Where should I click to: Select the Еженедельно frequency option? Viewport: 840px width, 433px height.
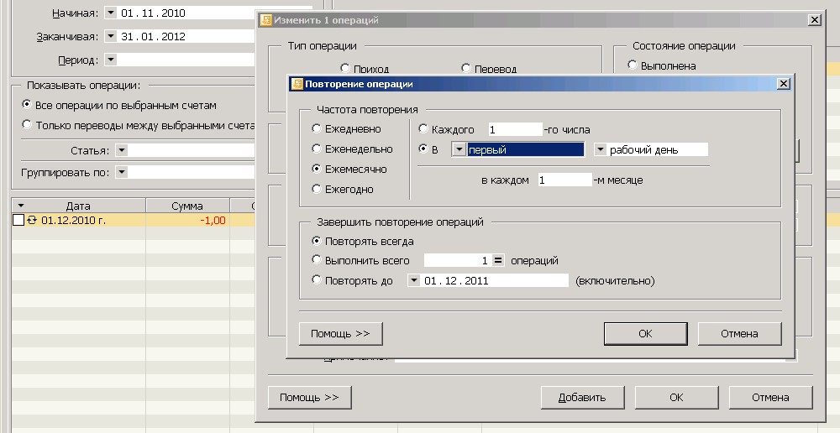coord(317,149)
